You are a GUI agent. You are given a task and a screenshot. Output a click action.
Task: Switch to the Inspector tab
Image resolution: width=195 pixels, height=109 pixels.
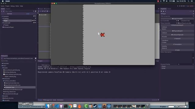(163, 9)
